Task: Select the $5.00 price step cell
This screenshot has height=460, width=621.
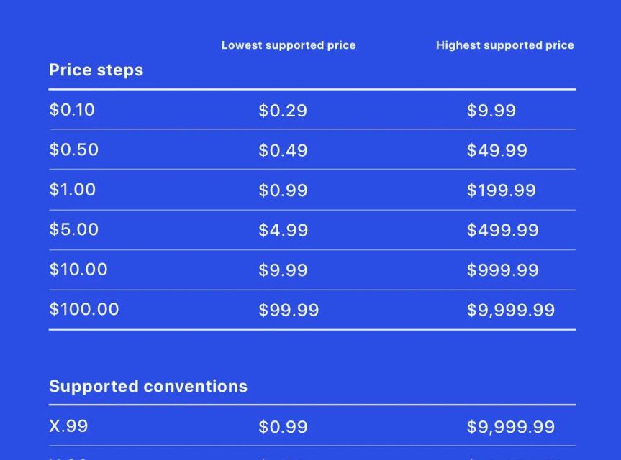Action: [73, 230]
